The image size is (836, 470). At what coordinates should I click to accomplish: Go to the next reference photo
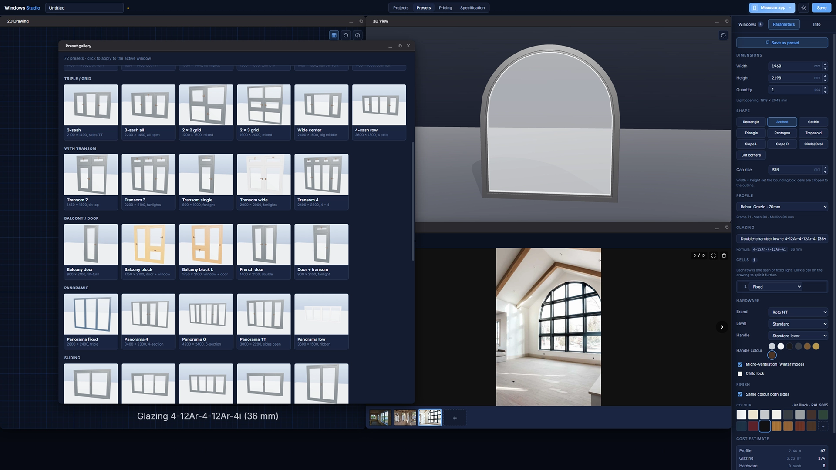point(721,327)
